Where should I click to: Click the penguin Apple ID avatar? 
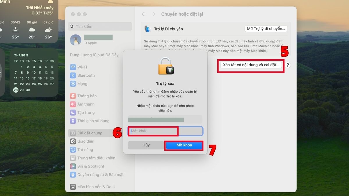click(76, 40)
